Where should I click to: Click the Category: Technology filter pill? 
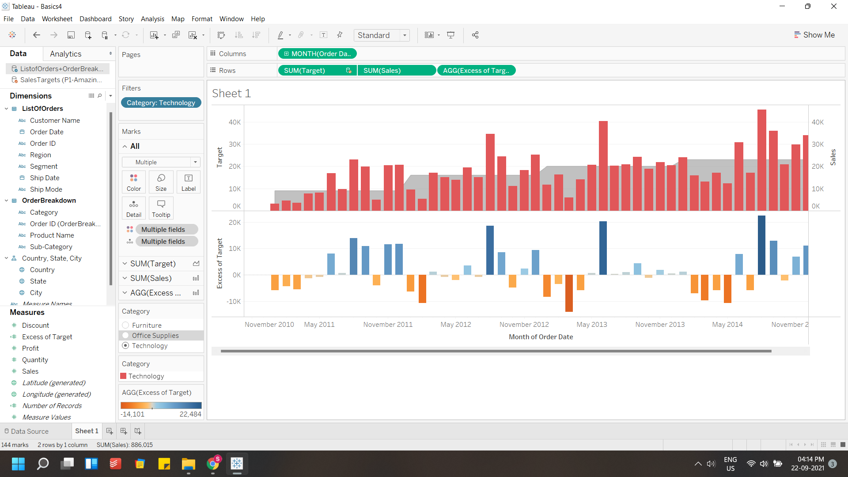pyautogui.click(x=161, y=103)
